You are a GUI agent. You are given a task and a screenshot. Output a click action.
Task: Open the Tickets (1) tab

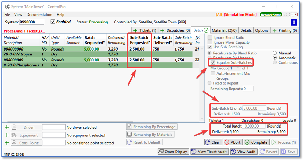[145, 30]
